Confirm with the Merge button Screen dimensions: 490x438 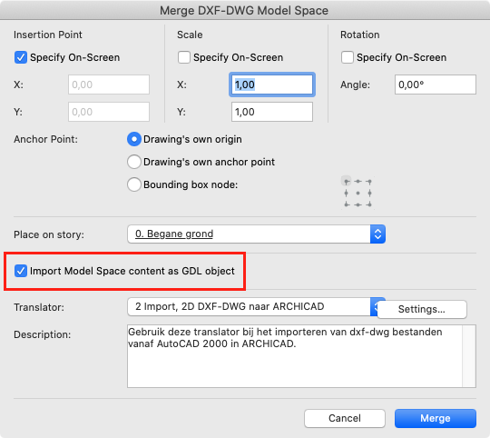coord(436,418)
